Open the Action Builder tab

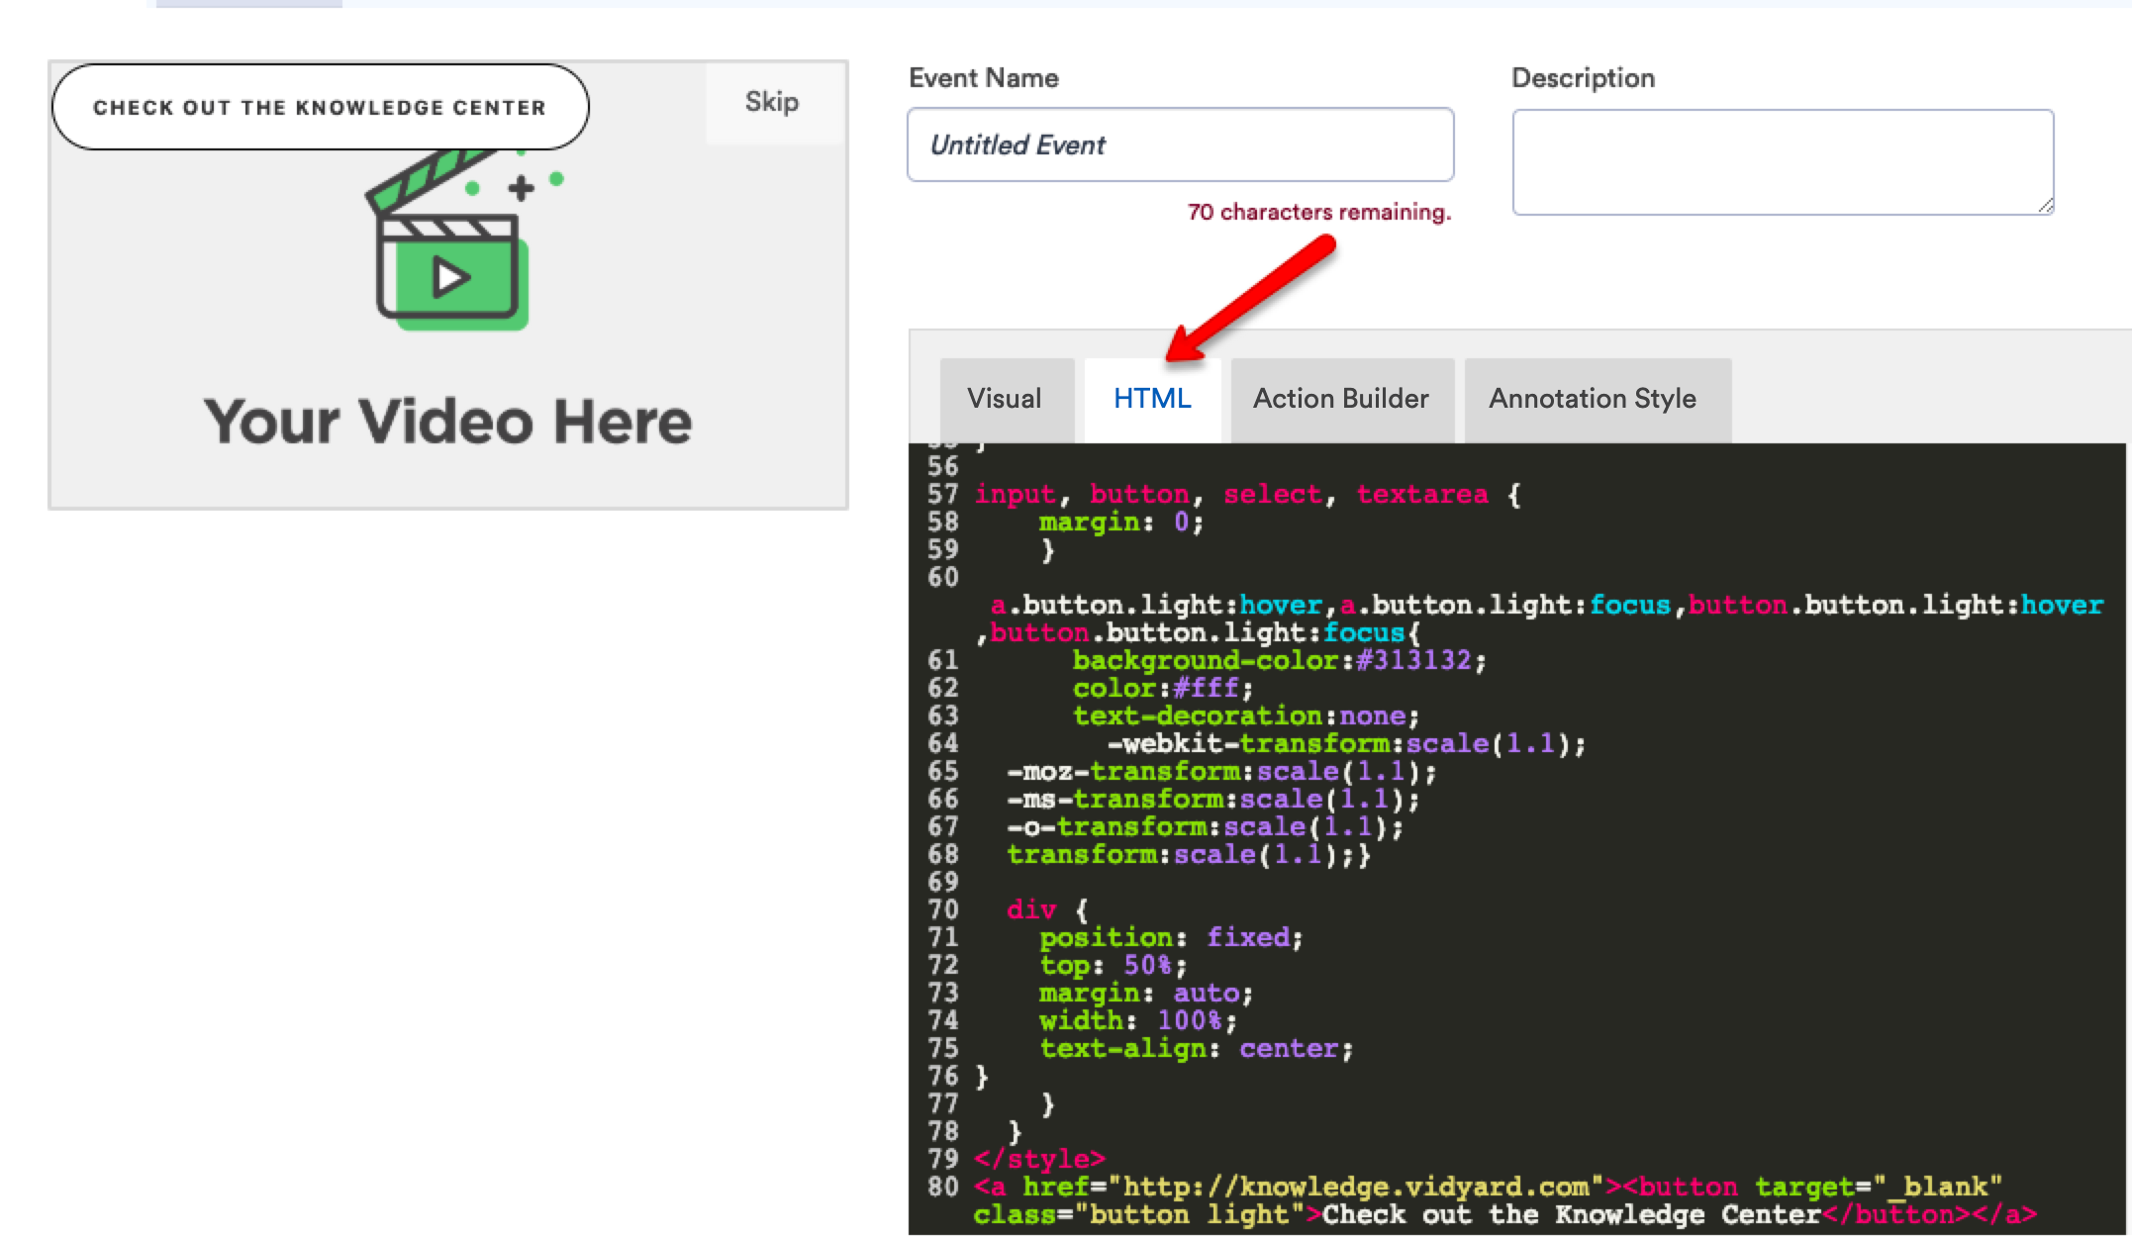1341,399
